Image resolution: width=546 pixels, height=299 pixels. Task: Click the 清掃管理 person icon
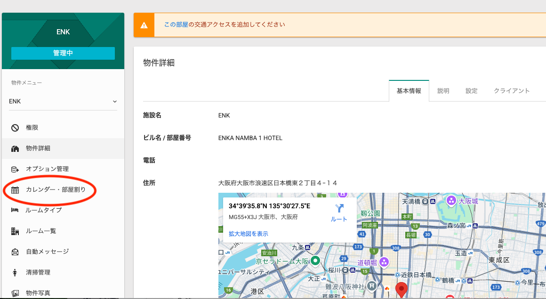[x=15, y=273]
